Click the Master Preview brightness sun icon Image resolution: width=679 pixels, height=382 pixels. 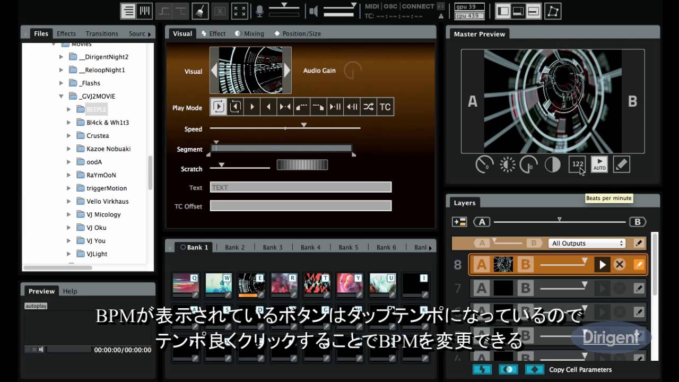pos(508,164)
